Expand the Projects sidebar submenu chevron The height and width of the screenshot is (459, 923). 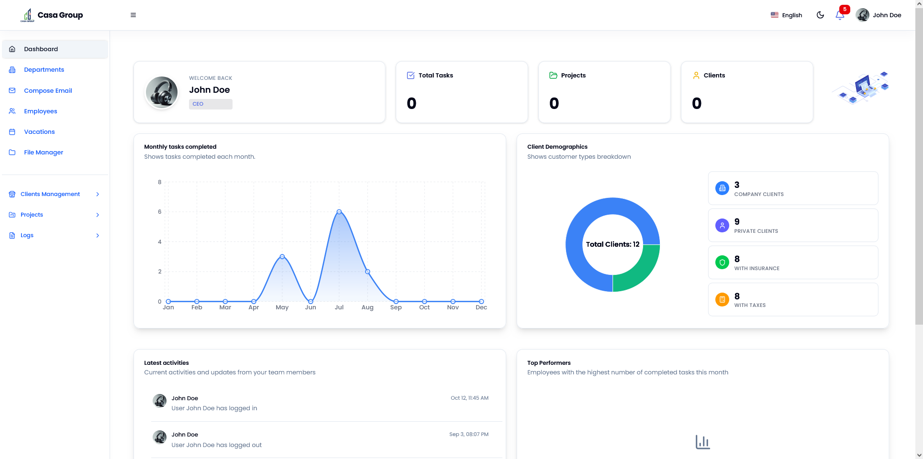click(98, 215)
